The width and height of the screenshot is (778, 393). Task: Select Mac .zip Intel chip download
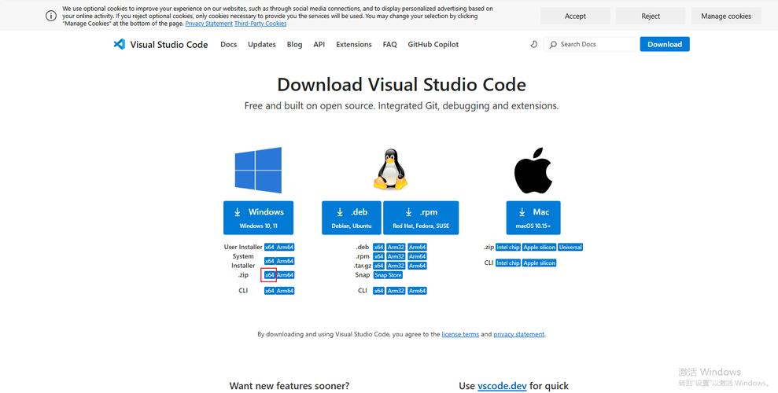(x=507, y=248)
